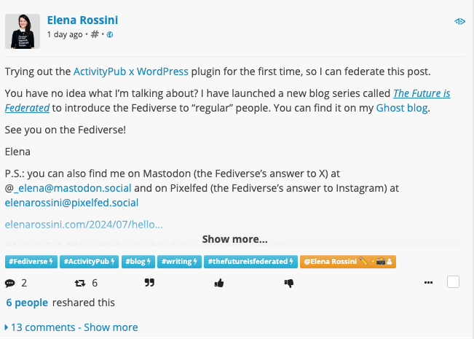
Task: Open the #Fediverse hashtag tag
Action: point(31,261)
